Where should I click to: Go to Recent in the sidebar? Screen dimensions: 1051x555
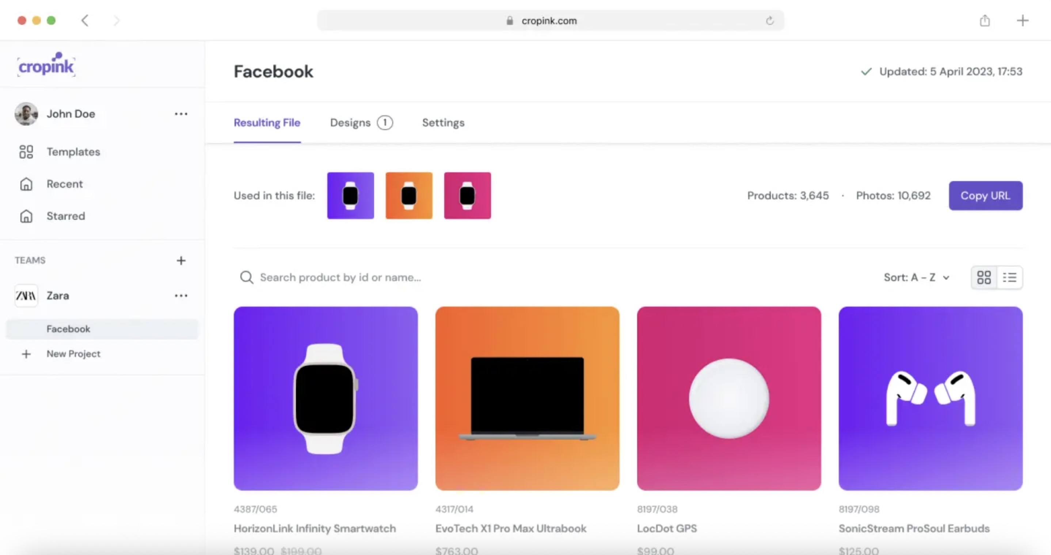(x=64, y=184)
